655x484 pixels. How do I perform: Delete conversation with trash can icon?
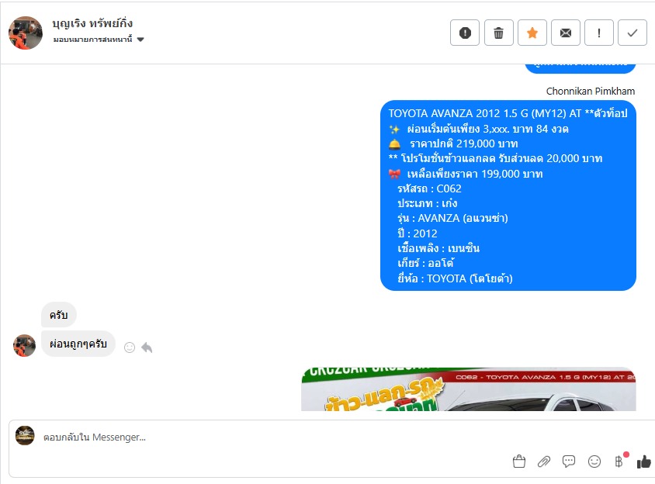point(498,33)
